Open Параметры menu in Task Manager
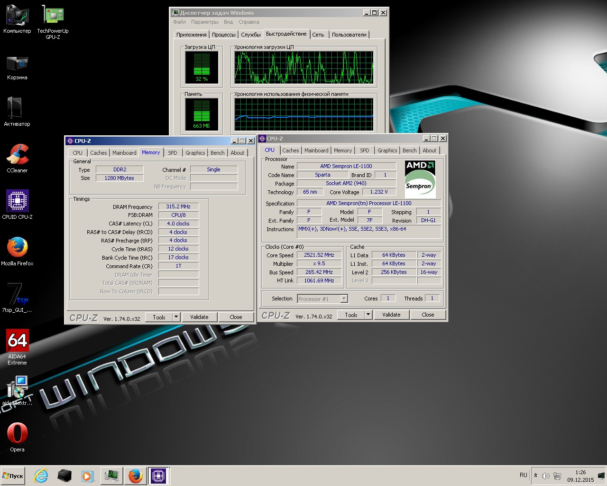This screenshot has height=486, width=607. click(x=205, y=22)
